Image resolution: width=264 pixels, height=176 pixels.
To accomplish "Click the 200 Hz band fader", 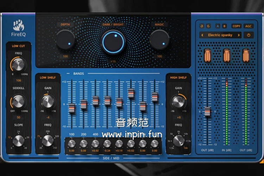I will click(84, 105).
